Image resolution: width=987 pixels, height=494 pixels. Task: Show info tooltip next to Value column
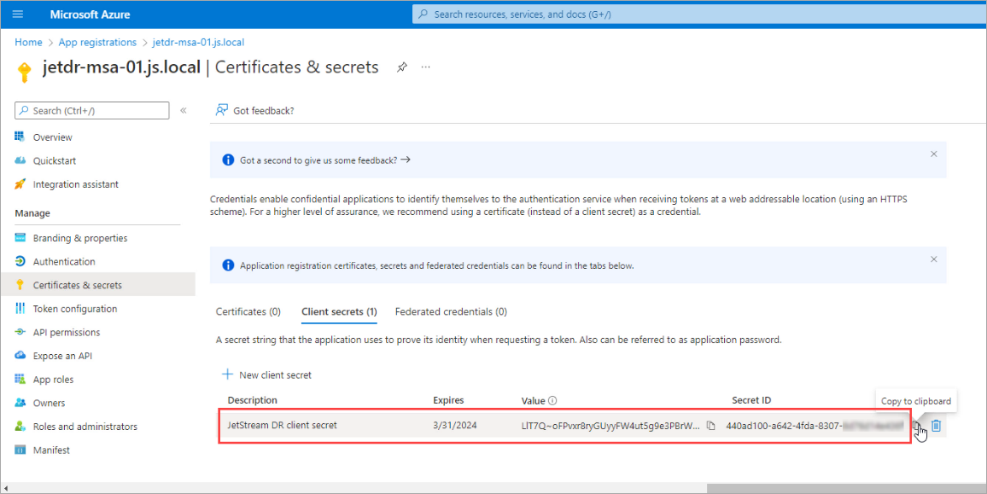click(552, 401)
